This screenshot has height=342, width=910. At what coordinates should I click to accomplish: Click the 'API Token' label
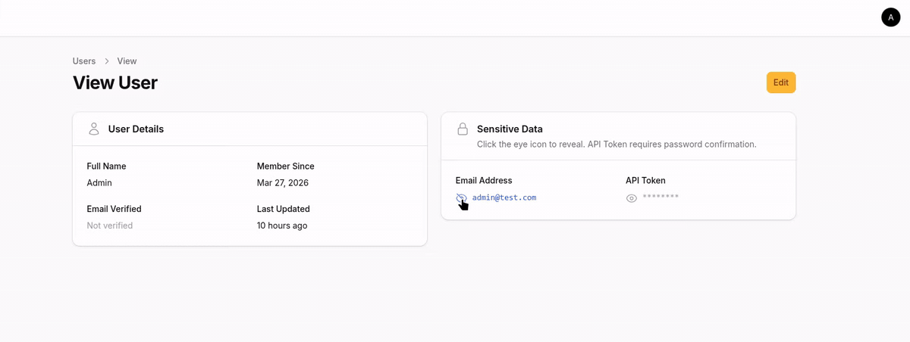coord(645,181)
